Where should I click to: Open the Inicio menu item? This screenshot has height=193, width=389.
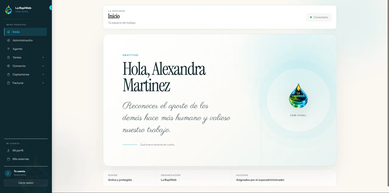[x=26, y=32]
